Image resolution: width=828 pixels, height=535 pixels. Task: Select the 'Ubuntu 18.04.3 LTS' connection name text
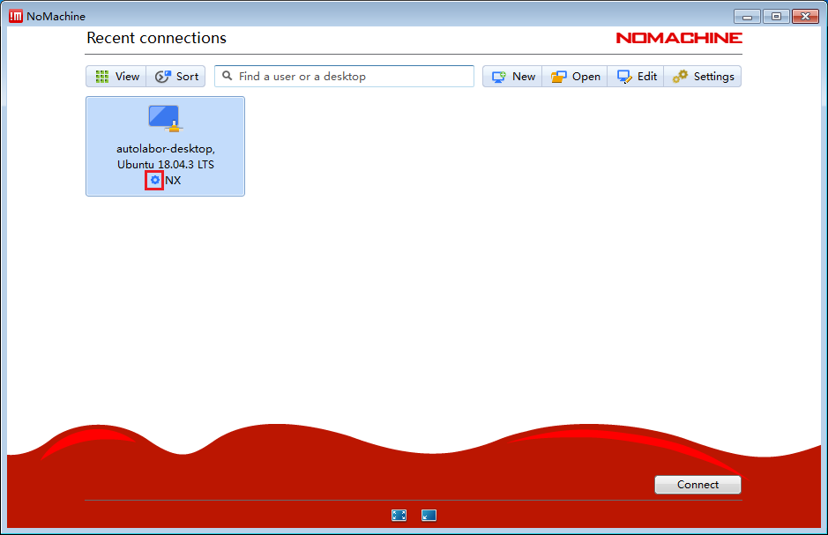(166, 164)
